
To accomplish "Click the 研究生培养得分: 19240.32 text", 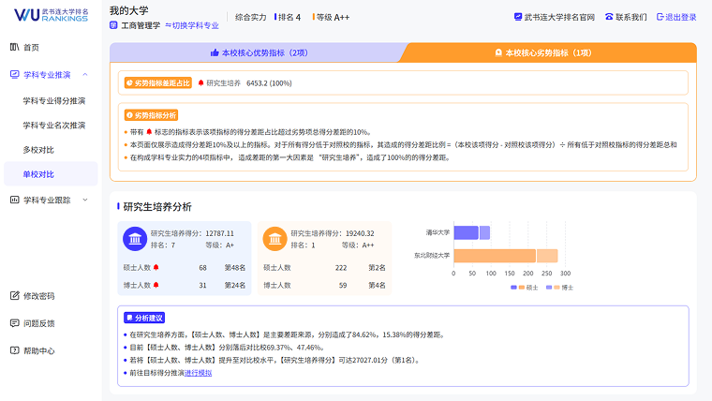I will (333, 233).
